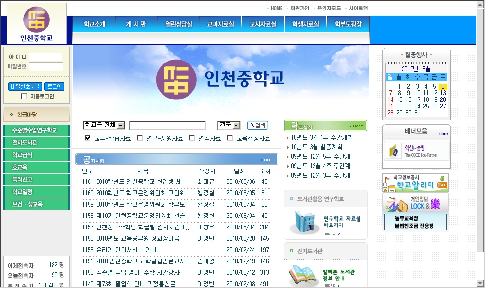
Task: Select the 교과자료실 menu tab
Action: click(x=220, y=24)
